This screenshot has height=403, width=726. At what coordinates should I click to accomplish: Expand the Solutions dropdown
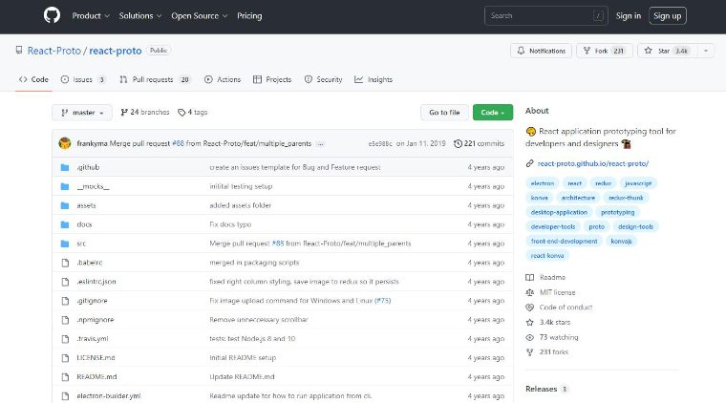click(140, 15)
